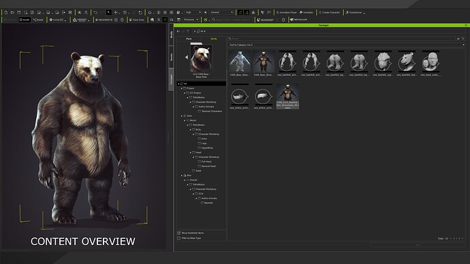This screenshot has width=470, height=264.
Task: Select the highlighted Select tool arrow icon
Action: (x=109, y=12)
